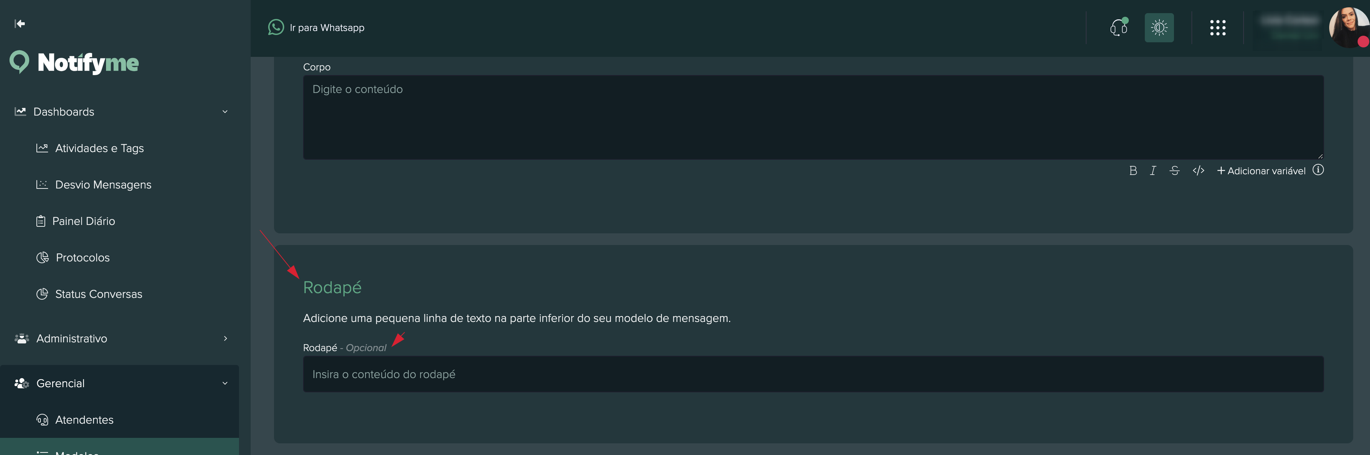
Task: Open the headset support icon
Action: tap(1118, 28)
